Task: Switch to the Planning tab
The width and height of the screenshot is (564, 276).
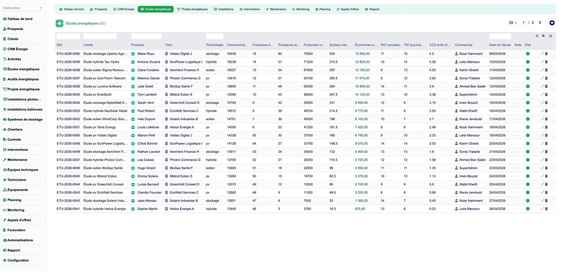Action: [x=323, y=9]
